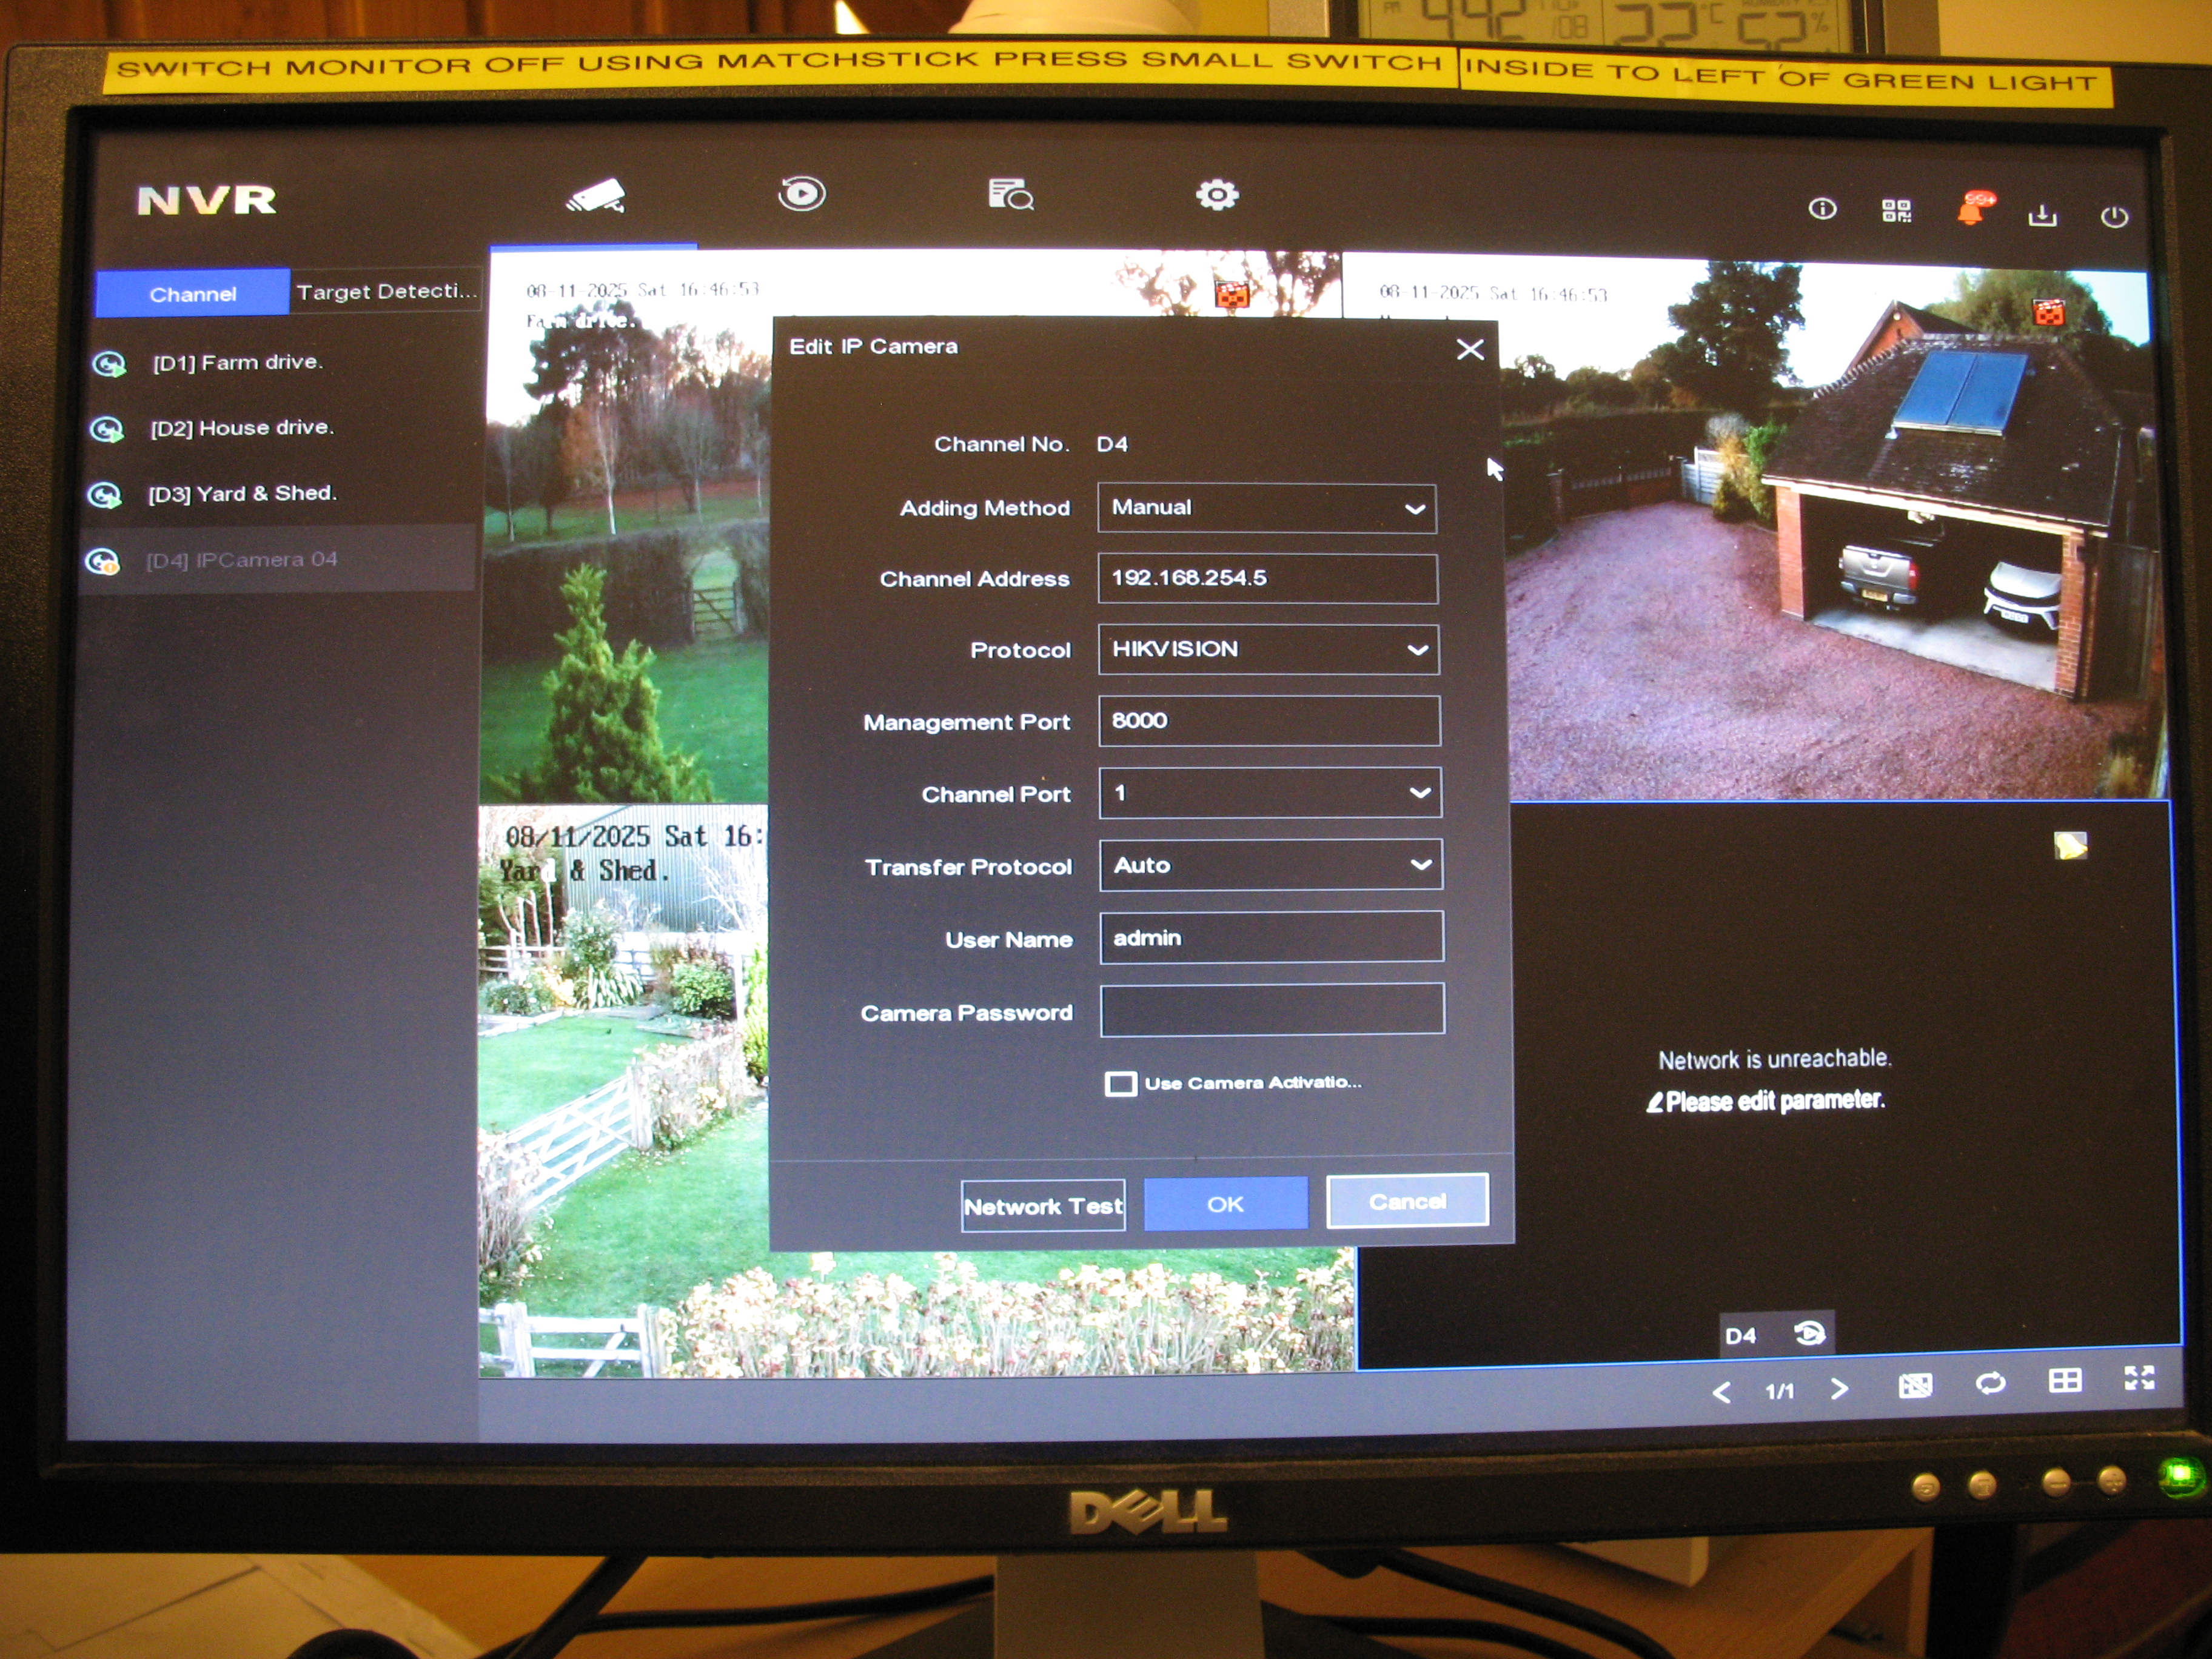Expand the Protocol HIKVISION dropdown
The width and height of the screenshot is (2212, 1659).
click(1268, 649)
